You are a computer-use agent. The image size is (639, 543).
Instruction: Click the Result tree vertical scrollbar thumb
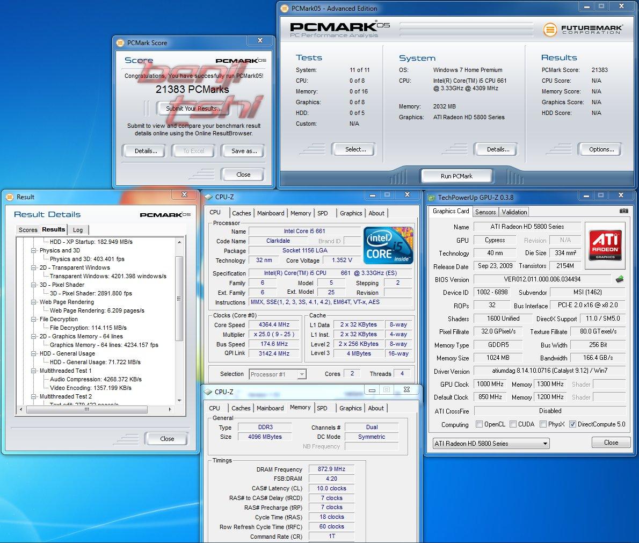coord(179,299)
